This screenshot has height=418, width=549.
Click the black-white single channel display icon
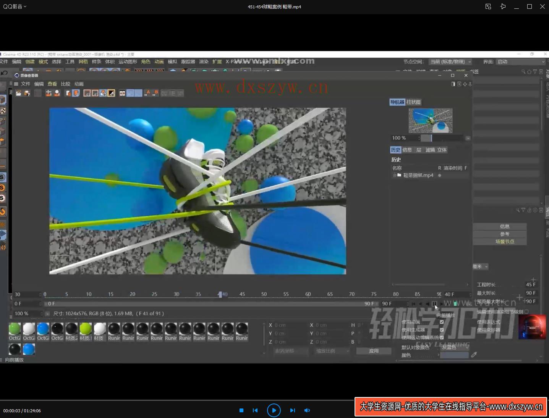tap(111, 93)
